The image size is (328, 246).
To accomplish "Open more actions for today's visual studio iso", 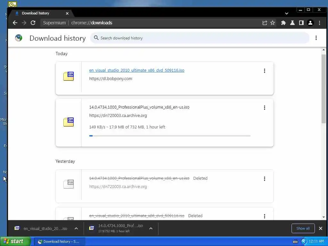I will click(x=264, y=71).
